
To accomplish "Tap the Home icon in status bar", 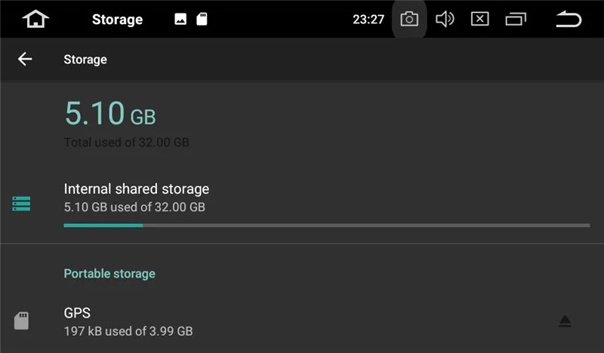I will pyautogui.click(x=35, y=19).
